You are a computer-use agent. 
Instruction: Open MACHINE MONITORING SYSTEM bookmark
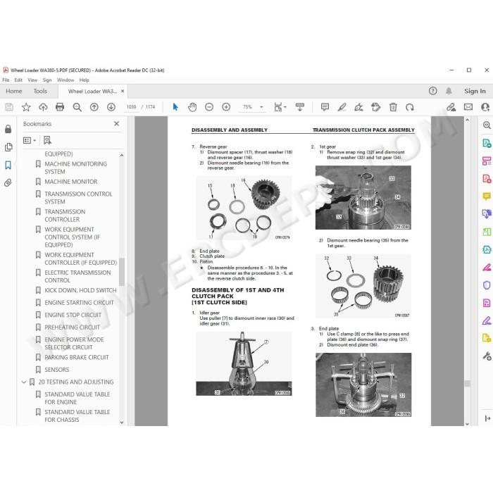76,168
